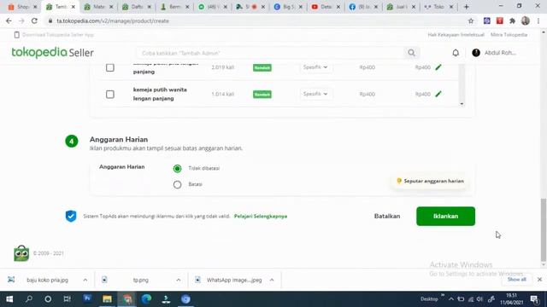Open Windows taskbar search
Screen dimensions: 547x307
[29, 299]
